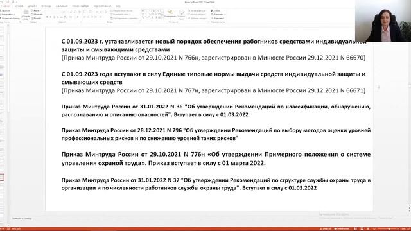
Task: Switch to the ВСТАВКА ribbon tab
Action: click(x=19, y=6)
